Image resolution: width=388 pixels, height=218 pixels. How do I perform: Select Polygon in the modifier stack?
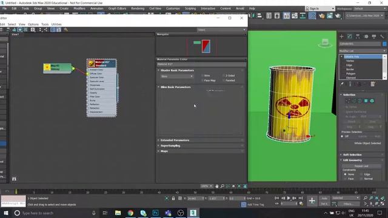click(x=350, y=74)
